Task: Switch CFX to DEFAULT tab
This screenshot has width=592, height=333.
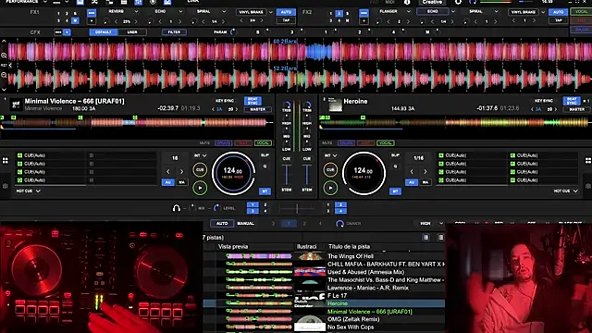Action: [104, 32]
